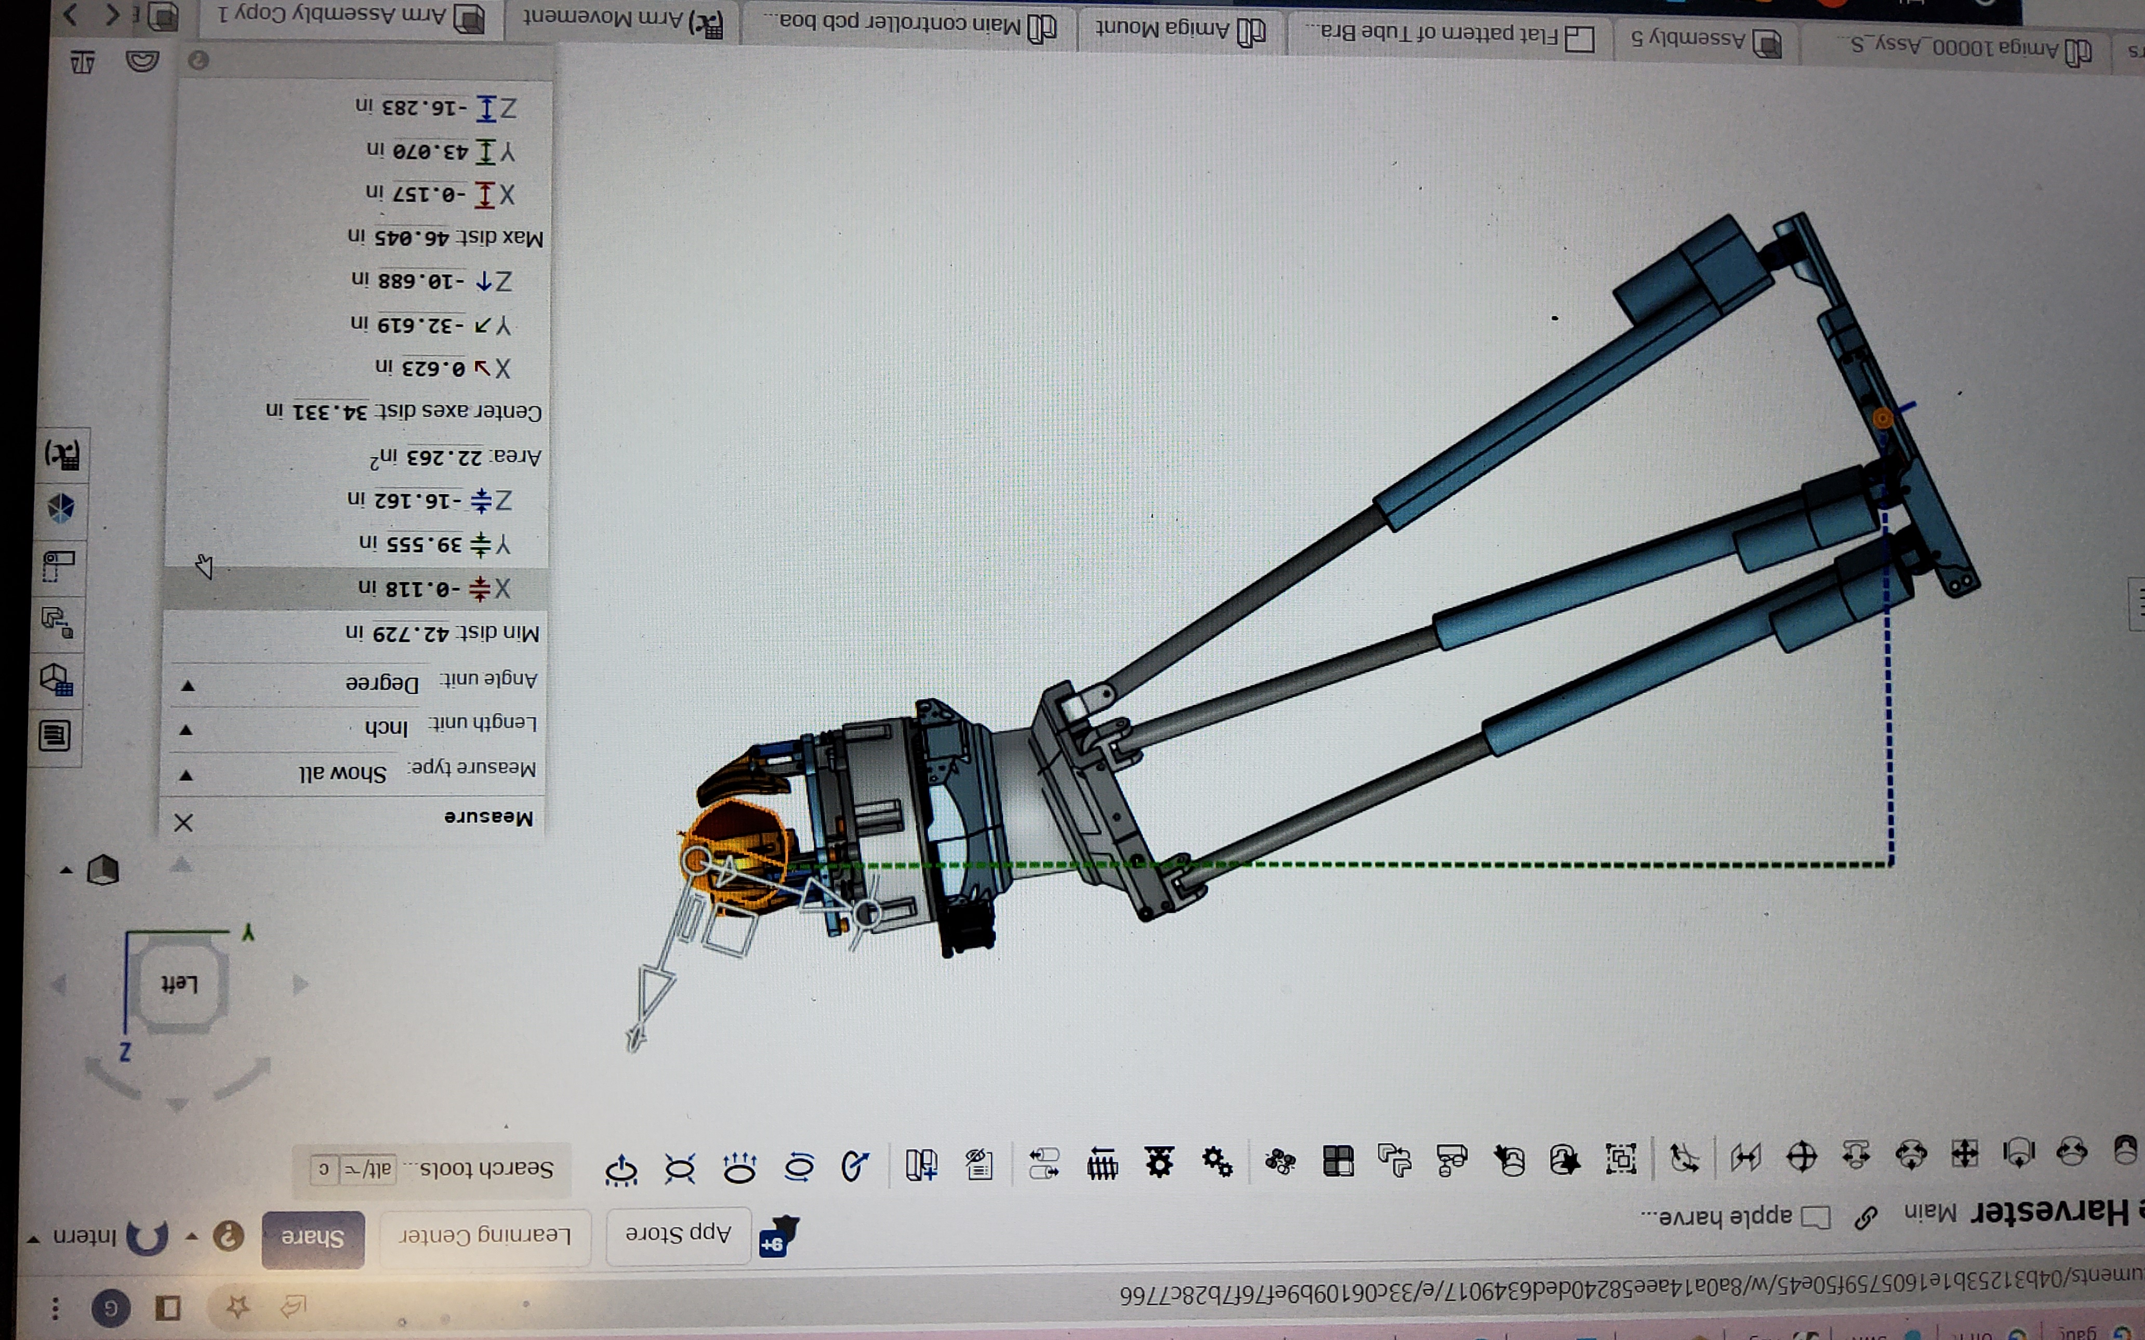The image size is (2145, 1340).
Task: Open the help question mark in the header
Action: tap(228, 1236)
